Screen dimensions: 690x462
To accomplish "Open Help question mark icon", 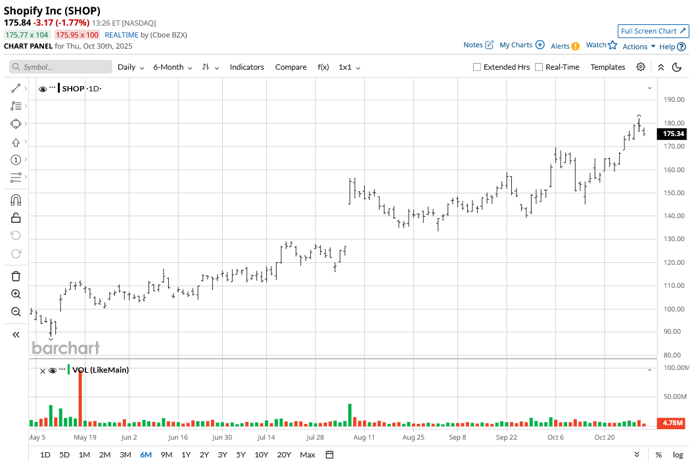I will pos(681,47).
